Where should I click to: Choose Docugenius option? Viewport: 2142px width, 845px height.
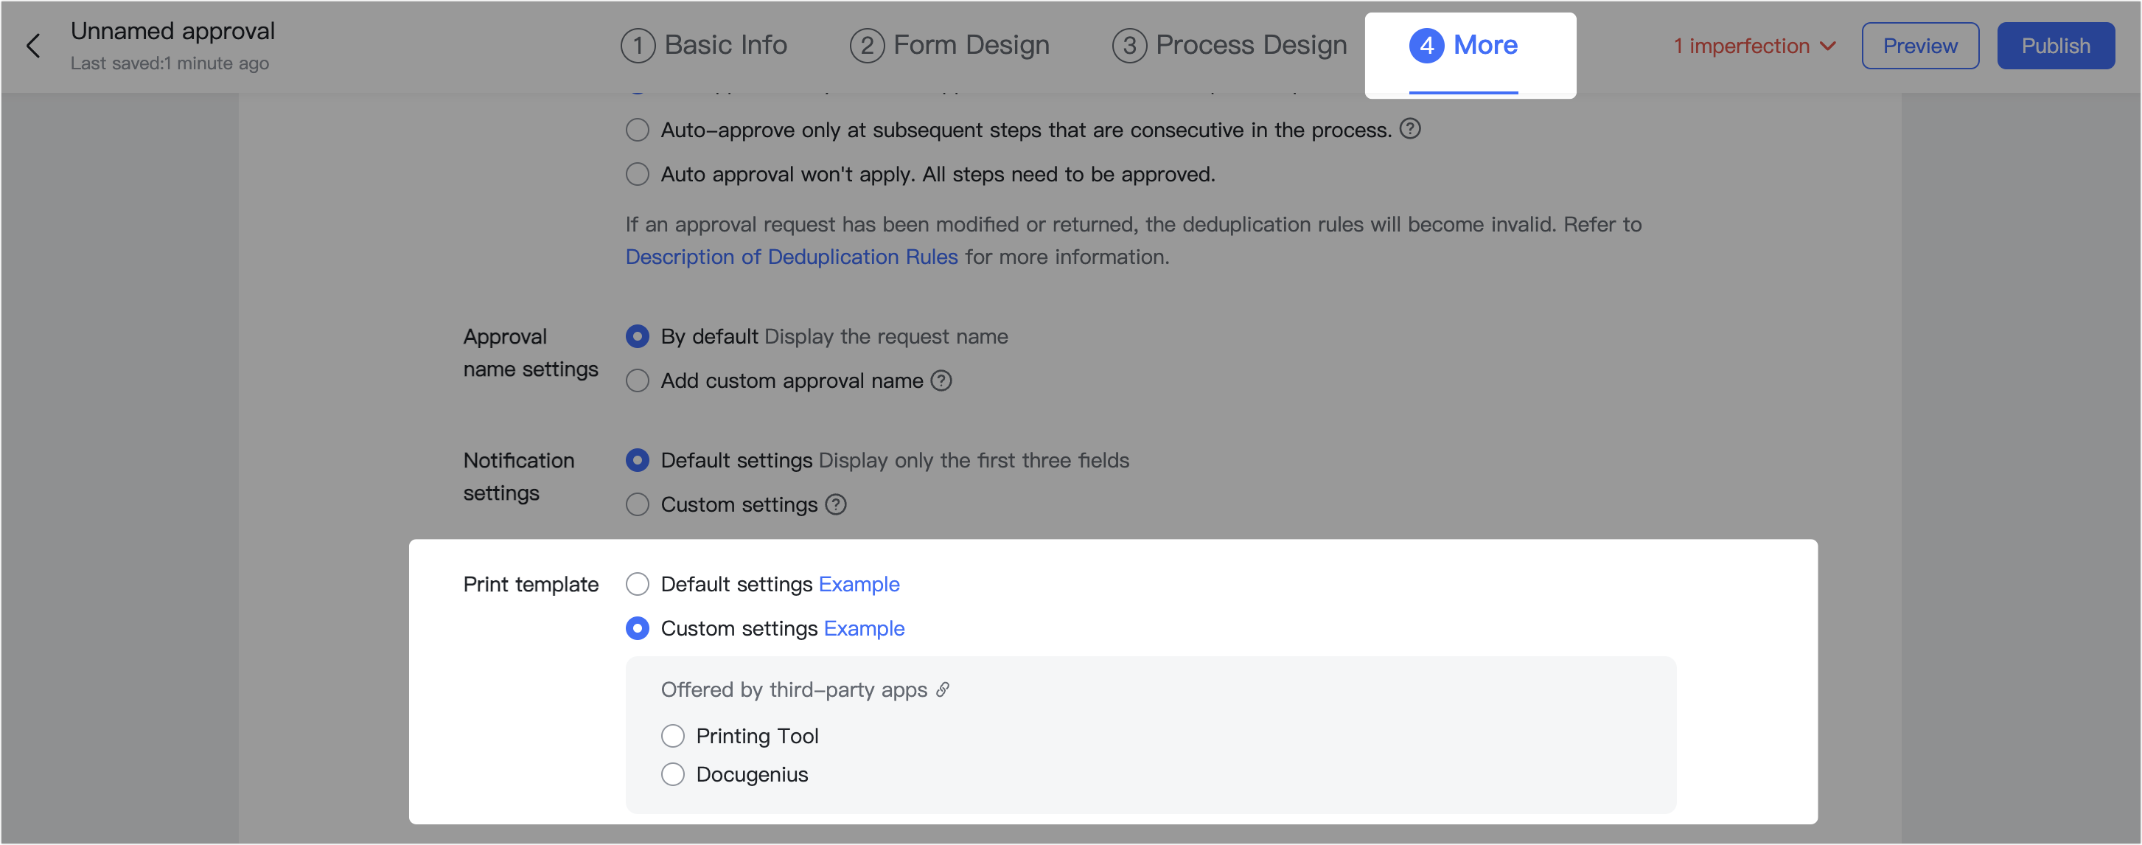click(673, 774)
